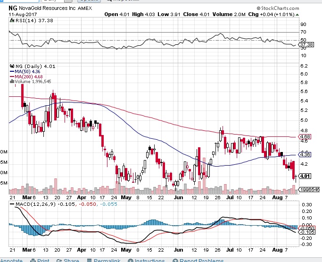Click the printer icon beside Print
Image resolution: width=322 pixels, height=262 pixels.
pos(33,261)
